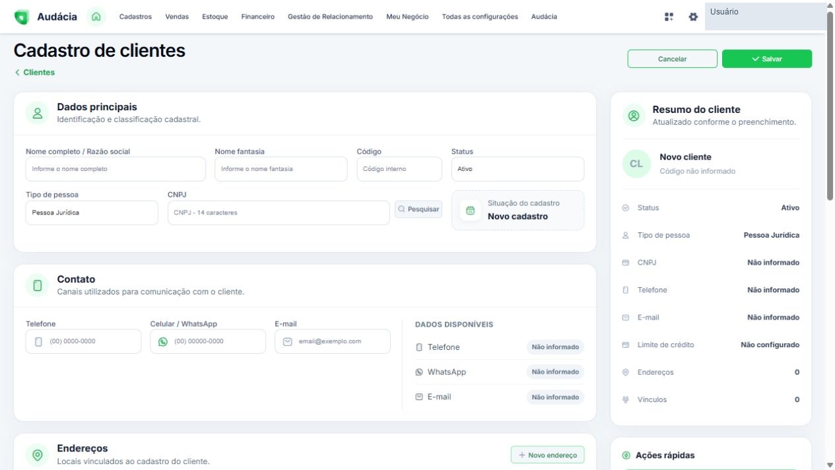Click the CL client avatar
The image size is (835, 470).
point(636,164)
